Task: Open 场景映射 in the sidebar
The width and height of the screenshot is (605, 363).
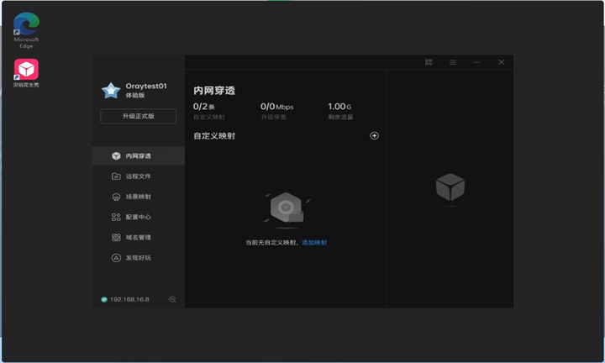Action: click(138, 197)
